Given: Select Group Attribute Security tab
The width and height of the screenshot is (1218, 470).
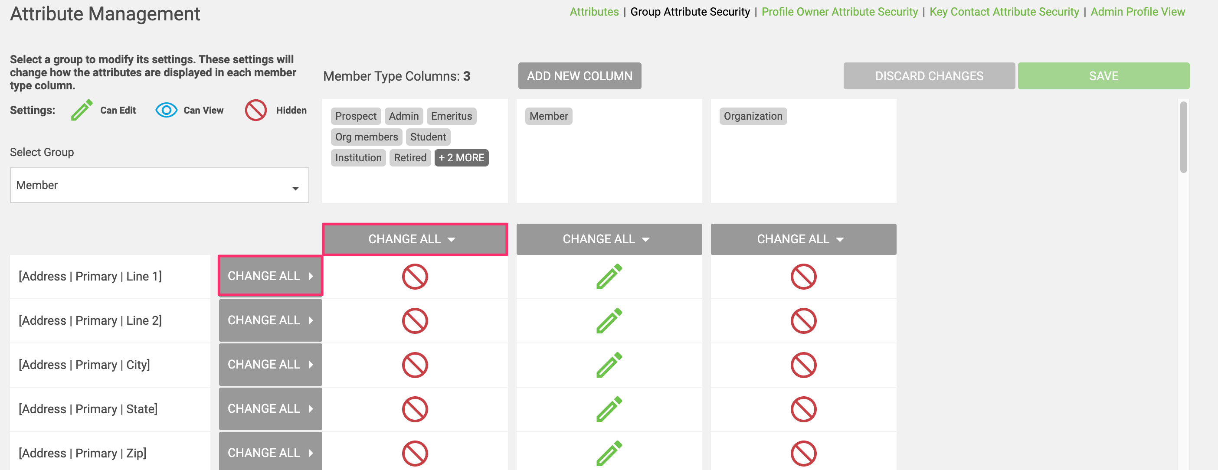Looking at the screenshot, I should pos(690,12).
